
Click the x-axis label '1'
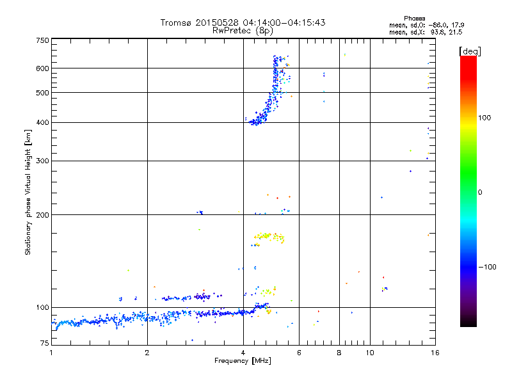51,353
